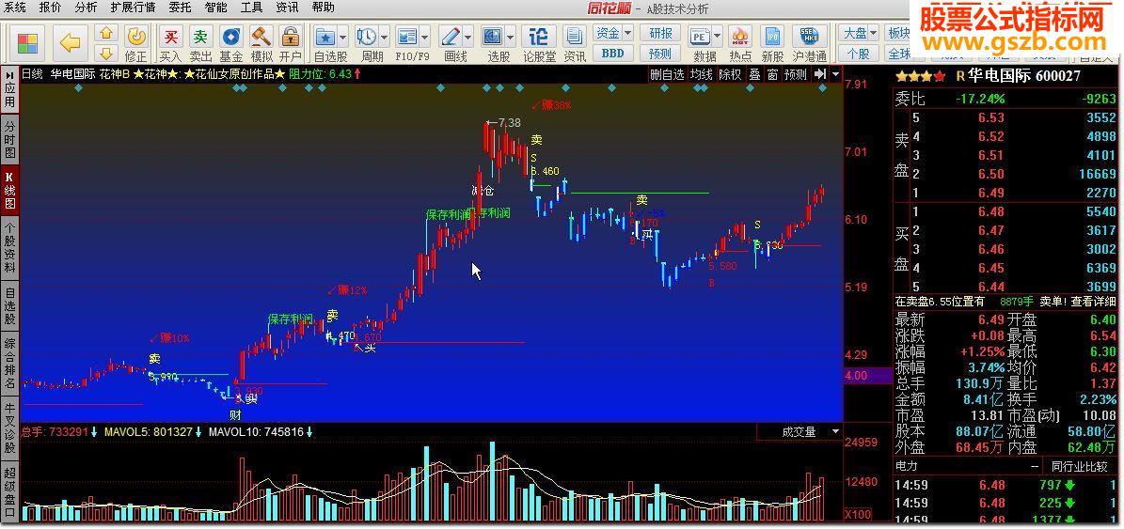Expand the 资金 dropdown arrow
The width and height of the screenshot is (1124, 529).
click(627, 33)
